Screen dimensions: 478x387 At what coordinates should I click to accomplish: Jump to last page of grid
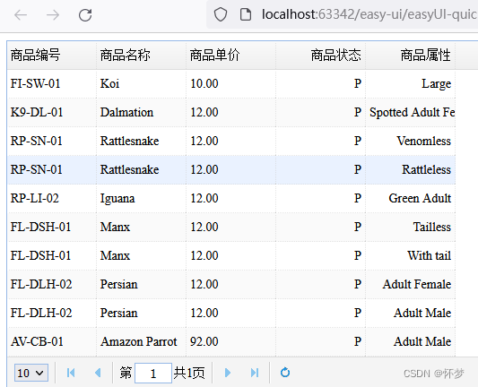pos(255,373)
